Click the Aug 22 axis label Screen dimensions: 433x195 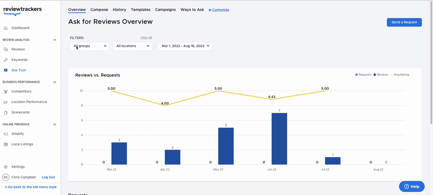point(378,169)
